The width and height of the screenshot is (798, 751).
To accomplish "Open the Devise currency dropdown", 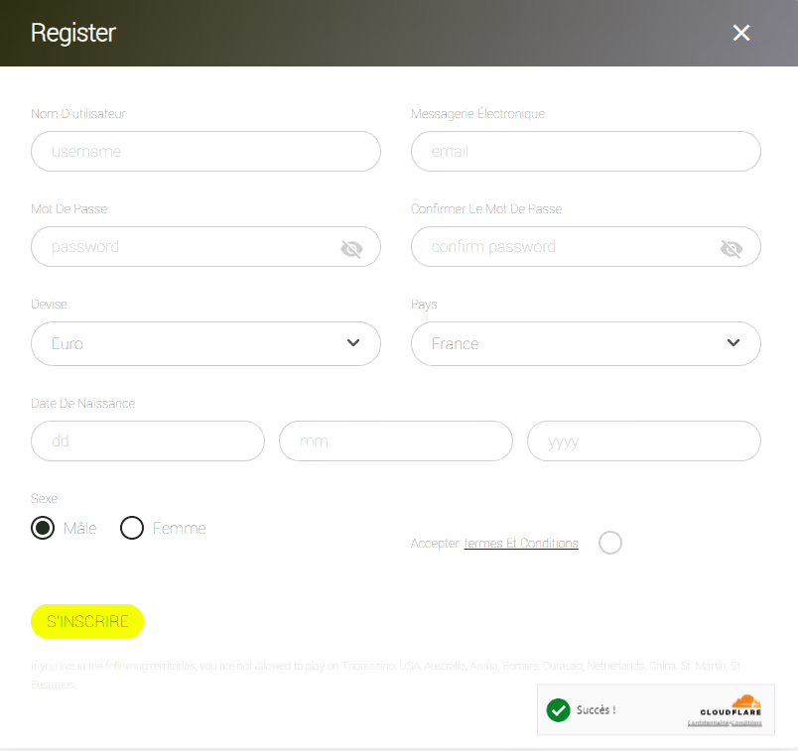I will [205, 343].
